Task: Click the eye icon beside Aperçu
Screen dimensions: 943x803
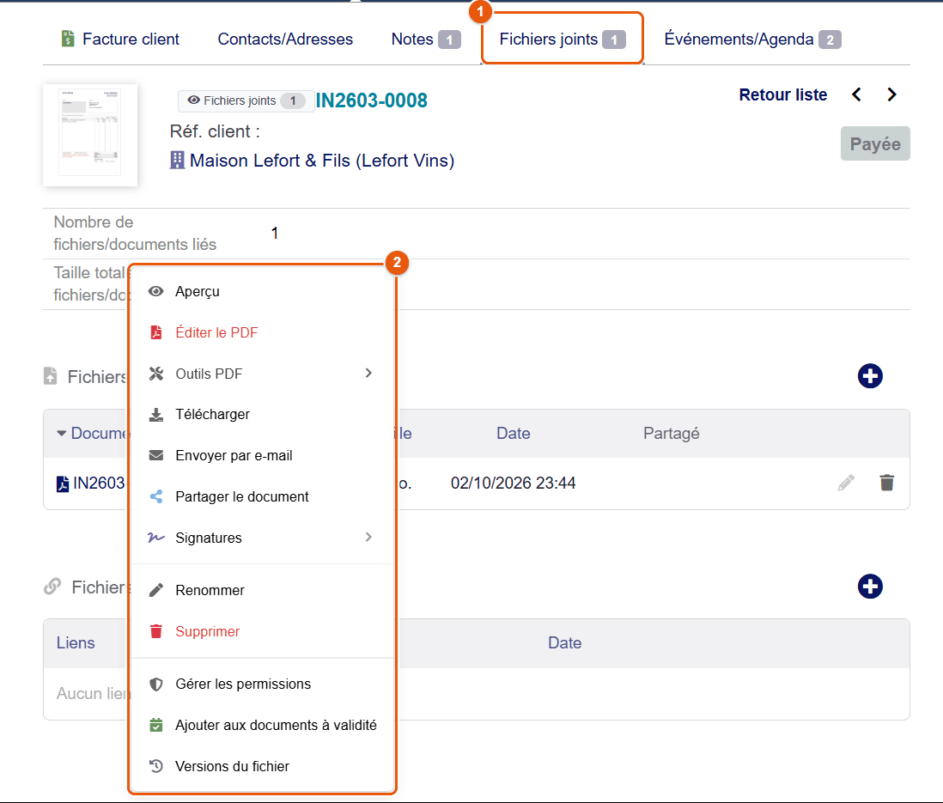Action: coord(155,292)
